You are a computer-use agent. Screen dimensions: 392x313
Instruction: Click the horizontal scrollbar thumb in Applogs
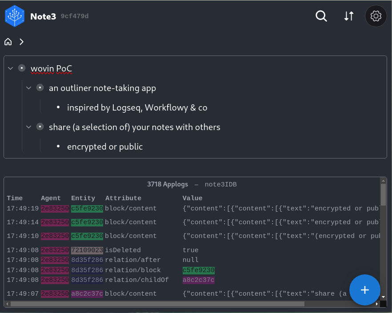[157, 304]
